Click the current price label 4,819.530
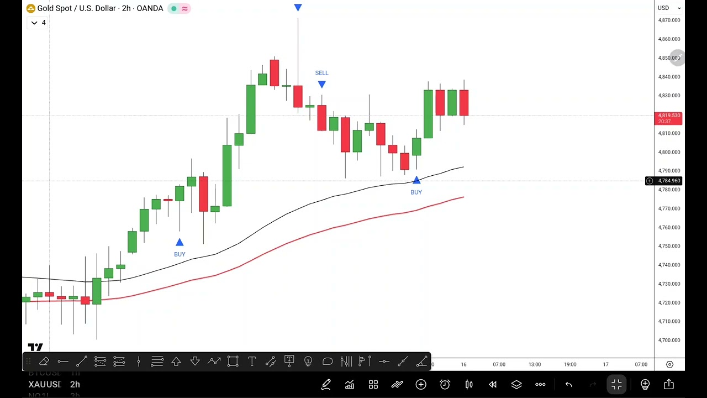The height and width of the screenshot is (398, 707). tap(669, 118)
